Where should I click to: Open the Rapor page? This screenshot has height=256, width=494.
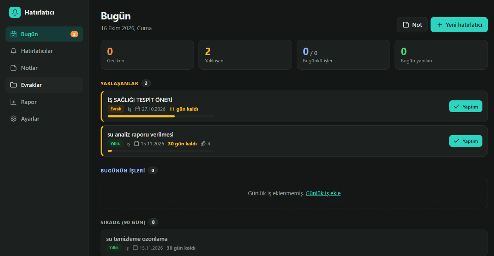click(44, 102)
